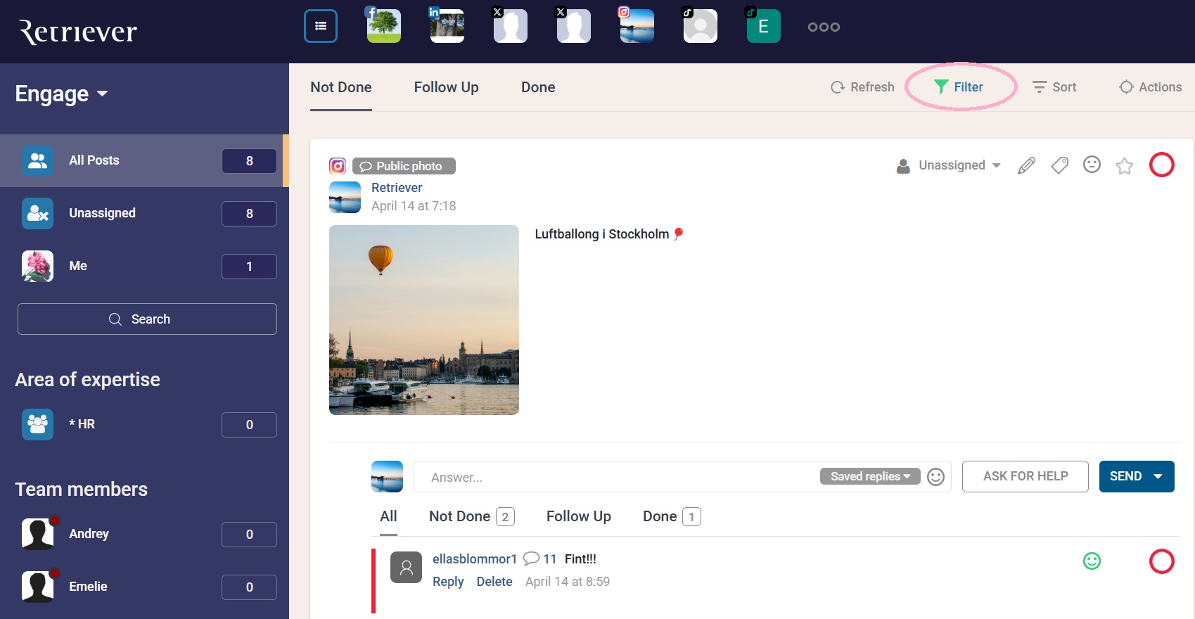Open the Unassigned assignee dropdown
Screen dimensions: 1195x619
point(949,165)
